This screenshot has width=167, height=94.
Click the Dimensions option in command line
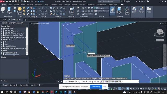coord(109,81)
